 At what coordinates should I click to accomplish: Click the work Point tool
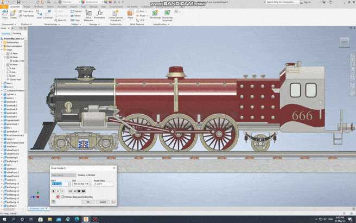point(141,16)
